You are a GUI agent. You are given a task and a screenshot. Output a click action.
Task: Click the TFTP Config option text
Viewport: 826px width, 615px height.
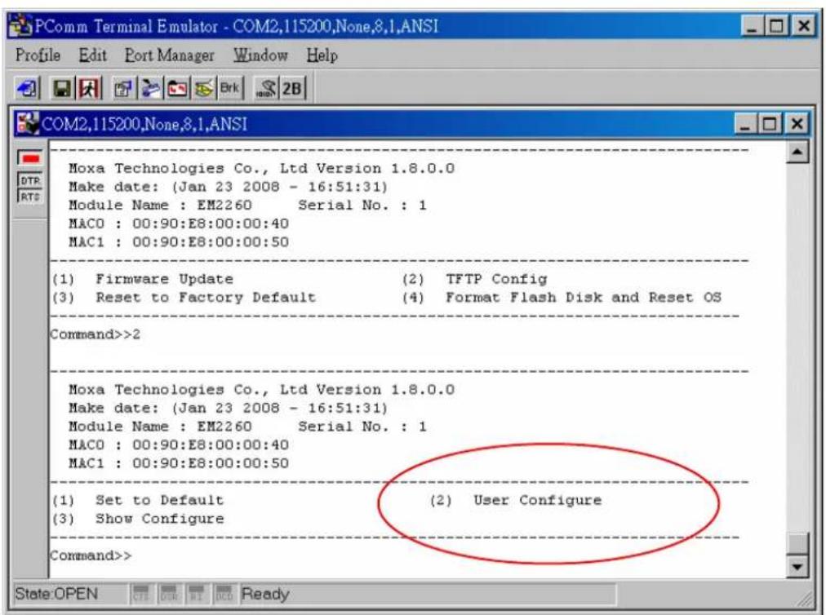pos(496,279)
